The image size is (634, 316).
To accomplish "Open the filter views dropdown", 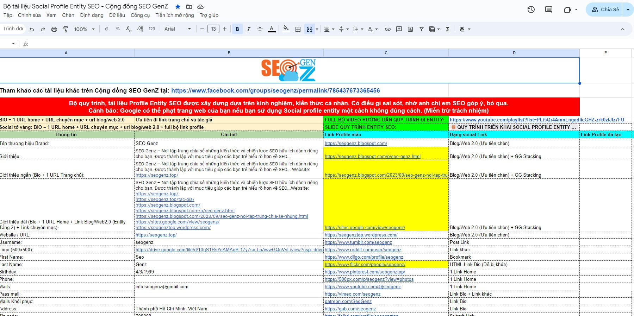I will pyautogui.click(x=434, y=29).
